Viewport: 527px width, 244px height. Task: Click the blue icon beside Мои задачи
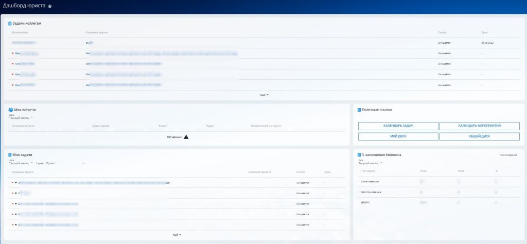click(10, 154)
